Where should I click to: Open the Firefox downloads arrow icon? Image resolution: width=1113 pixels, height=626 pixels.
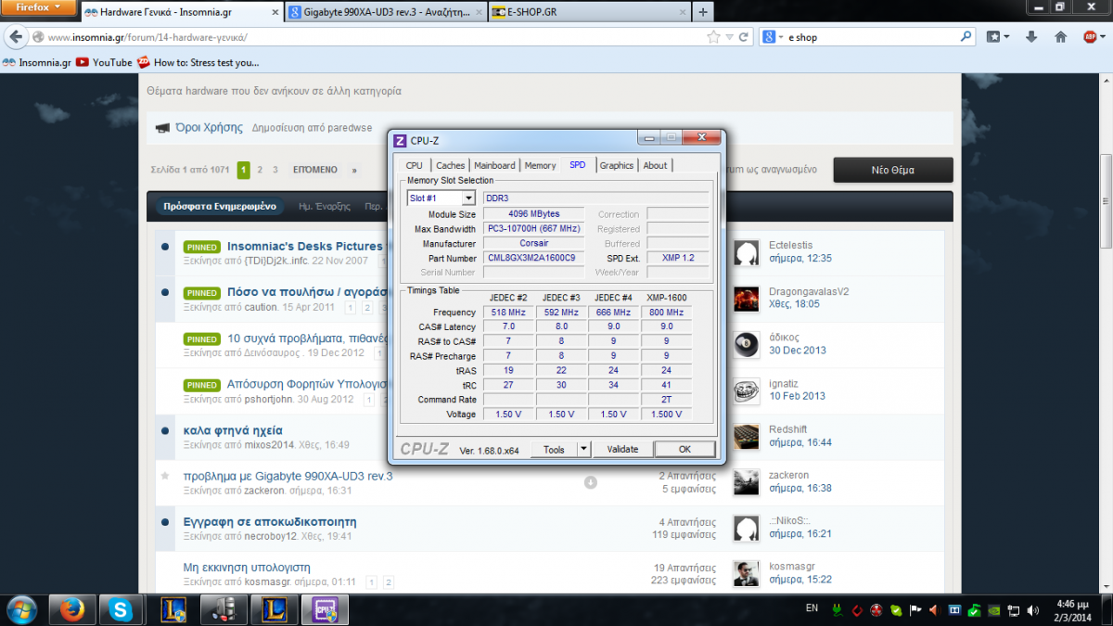click(x=1031, y=37)
